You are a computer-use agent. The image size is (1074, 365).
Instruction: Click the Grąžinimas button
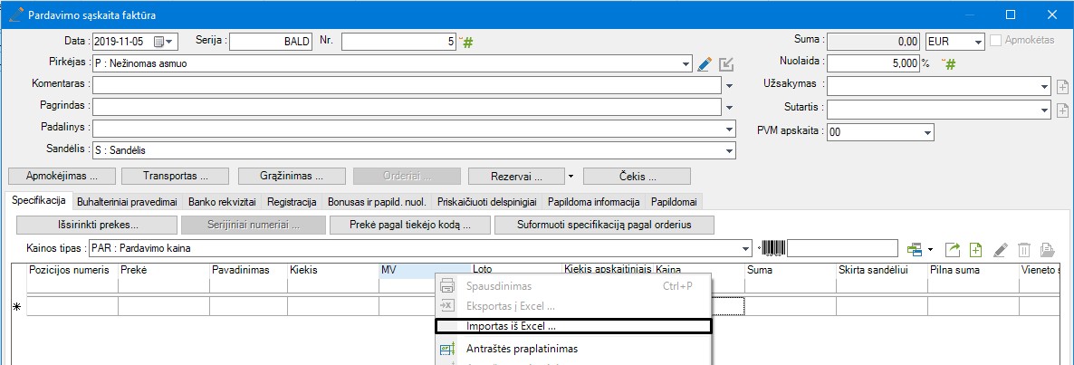tap(292, 176)
